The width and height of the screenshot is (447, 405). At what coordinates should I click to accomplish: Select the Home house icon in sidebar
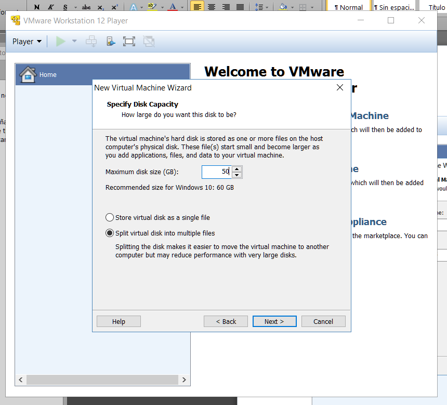point(28,74)
